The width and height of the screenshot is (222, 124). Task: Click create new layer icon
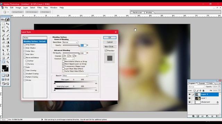click(212, 116)
